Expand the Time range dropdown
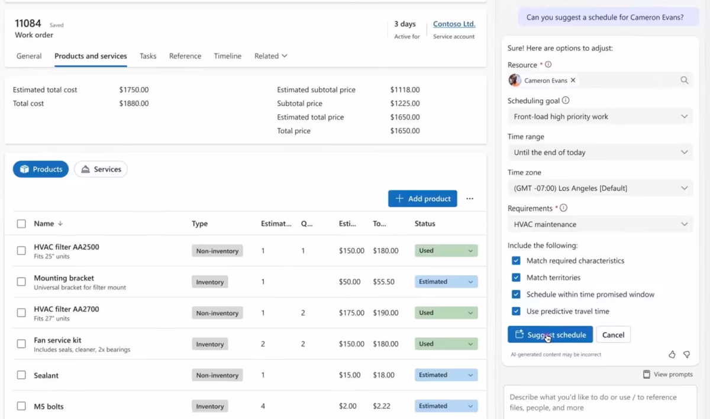 600,152
